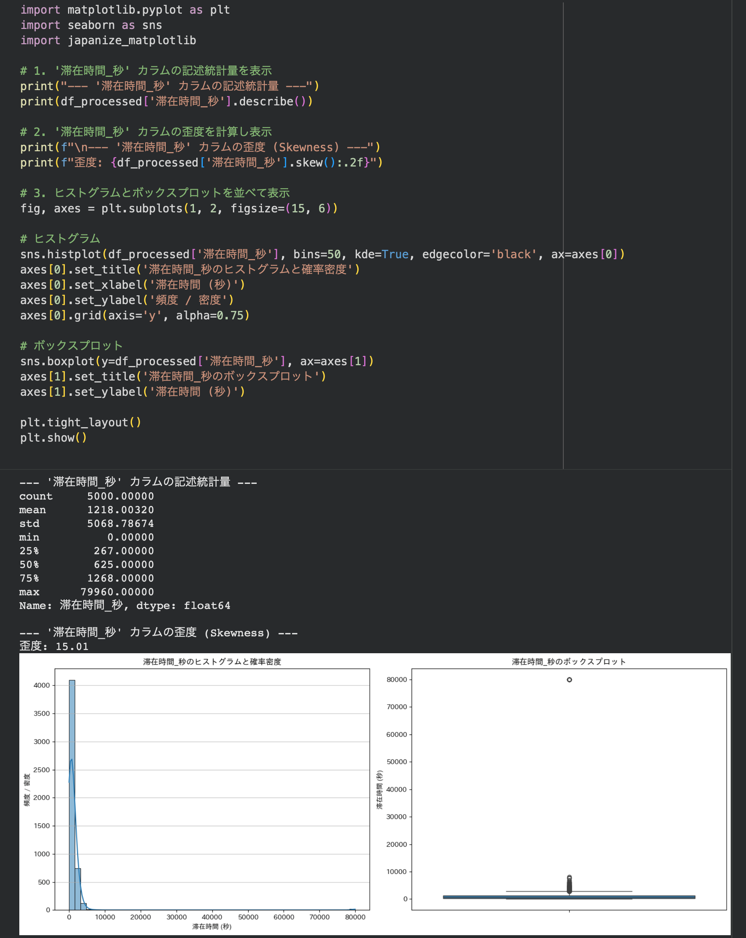Click the '# ヒストグラム' comment line
Screen dimensions: 746x938
(60, 239)
